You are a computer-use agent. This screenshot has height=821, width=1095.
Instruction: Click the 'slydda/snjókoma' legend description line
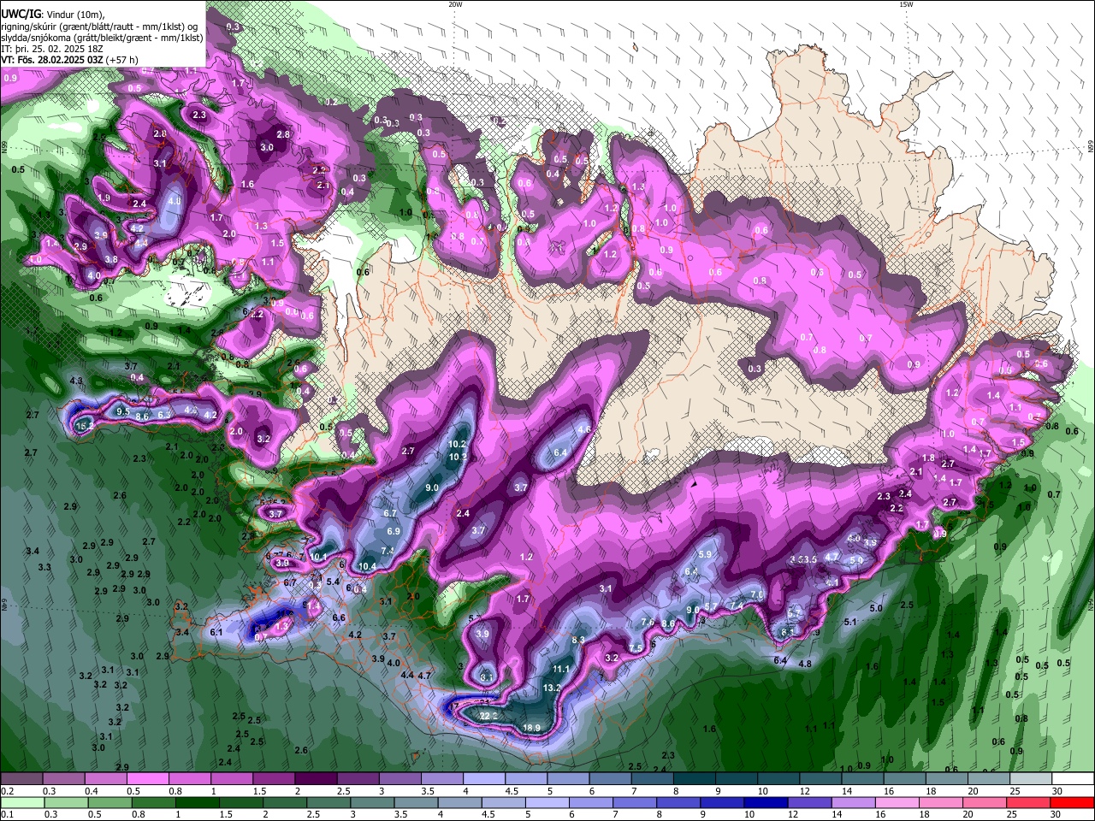(102, 38)
